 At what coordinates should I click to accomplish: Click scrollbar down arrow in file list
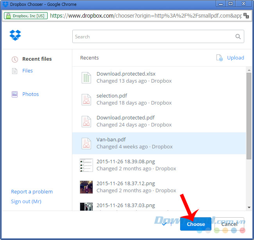(x=249, y=208)
